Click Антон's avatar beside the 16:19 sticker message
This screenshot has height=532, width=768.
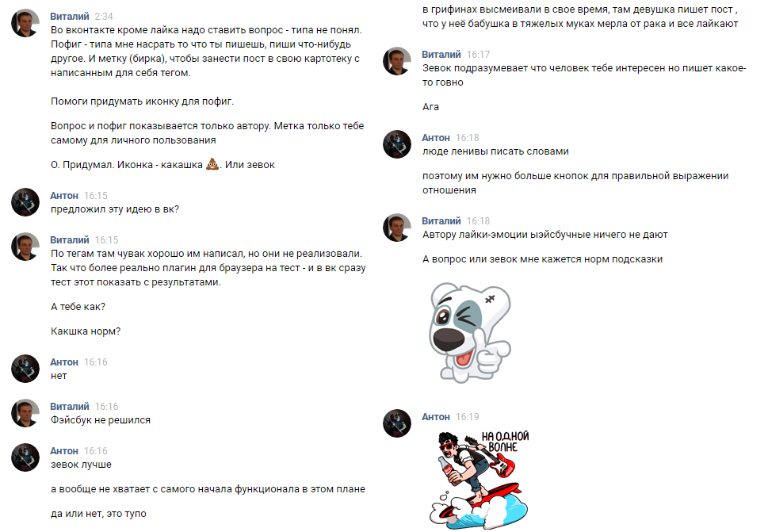[x=397, y=423]
